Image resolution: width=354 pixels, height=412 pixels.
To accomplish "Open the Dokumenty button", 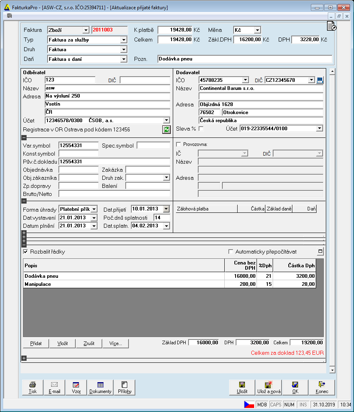I will pos(100,387).
